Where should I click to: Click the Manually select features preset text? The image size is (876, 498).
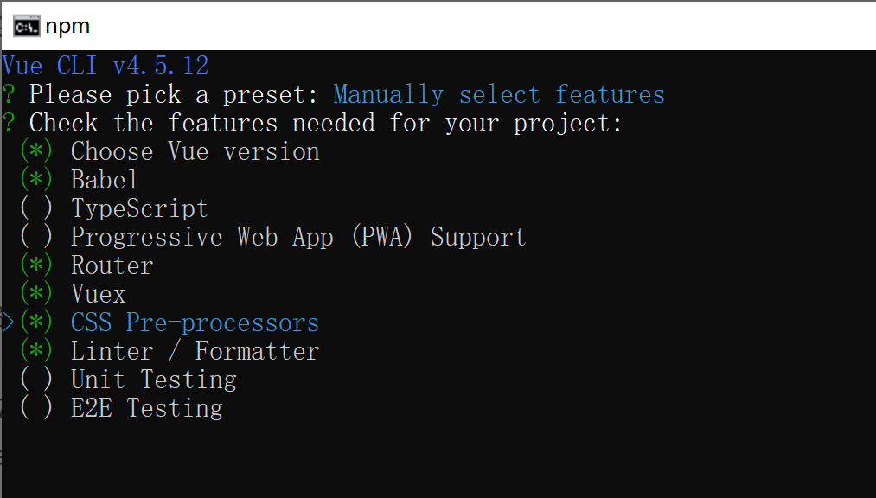(x=499, y=94)
